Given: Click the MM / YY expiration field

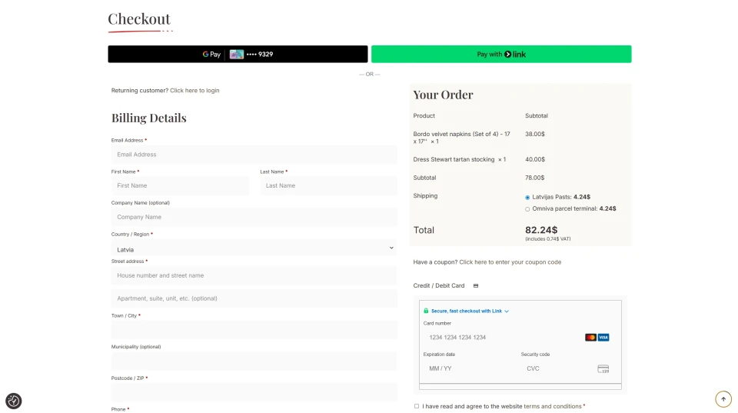Looking at the screenshot, I should (469, 368).
